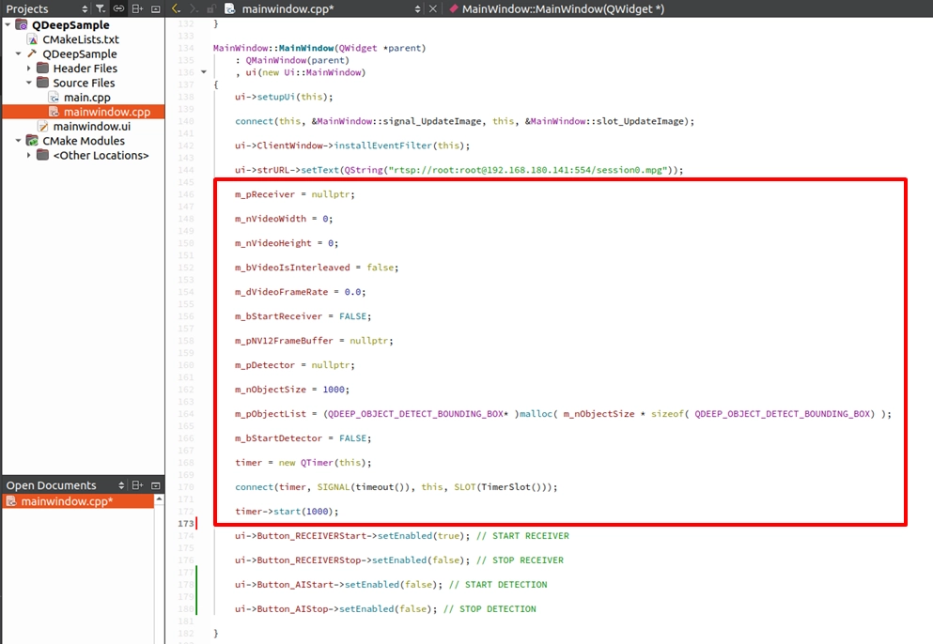Open the mainwindow.cpp* document dropdown
The image size is (933, 644).
pos(418,9)
